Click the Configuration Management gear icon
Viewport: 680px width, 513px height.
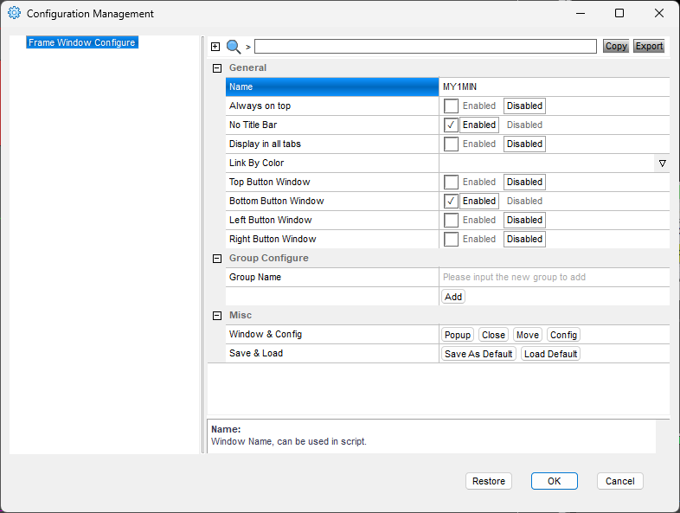tap(14, 13)
